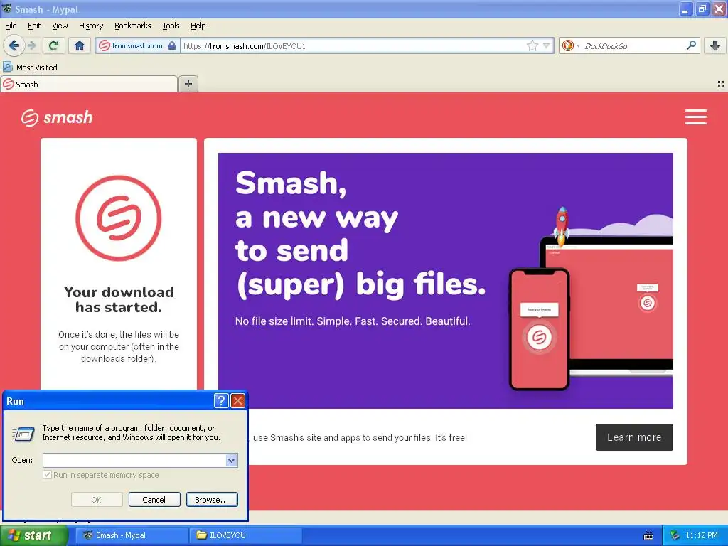Select the Smash browser tab
The height and width of the screenshot is (546, 728).
coord(89,84)
